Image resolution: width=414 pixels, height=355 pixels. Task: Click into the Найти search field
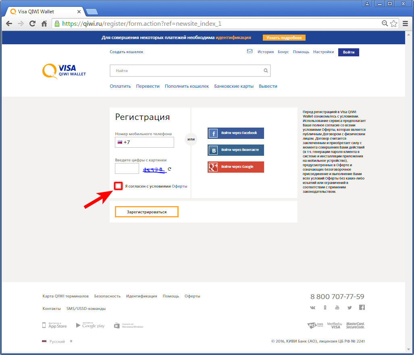(190, 70)
